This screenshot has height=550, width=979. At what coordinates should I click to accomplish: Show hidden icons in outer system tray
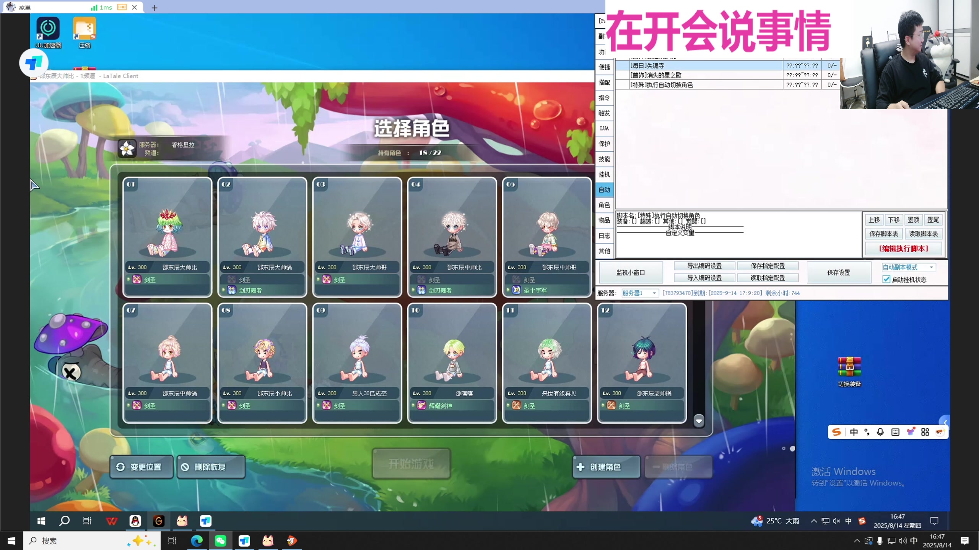click(857, 540)
